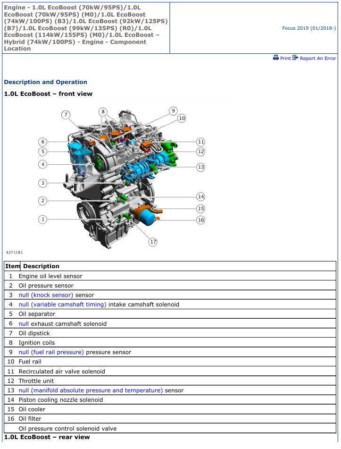Click the 'Fuel rail' row

[x=170, y=362]
